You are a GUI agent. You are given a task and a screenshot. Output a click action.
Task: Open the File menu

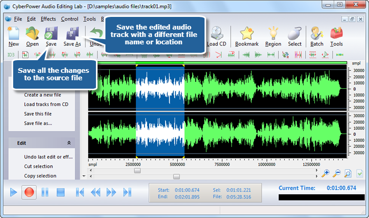pyautogui.click(x=18, y=19)
